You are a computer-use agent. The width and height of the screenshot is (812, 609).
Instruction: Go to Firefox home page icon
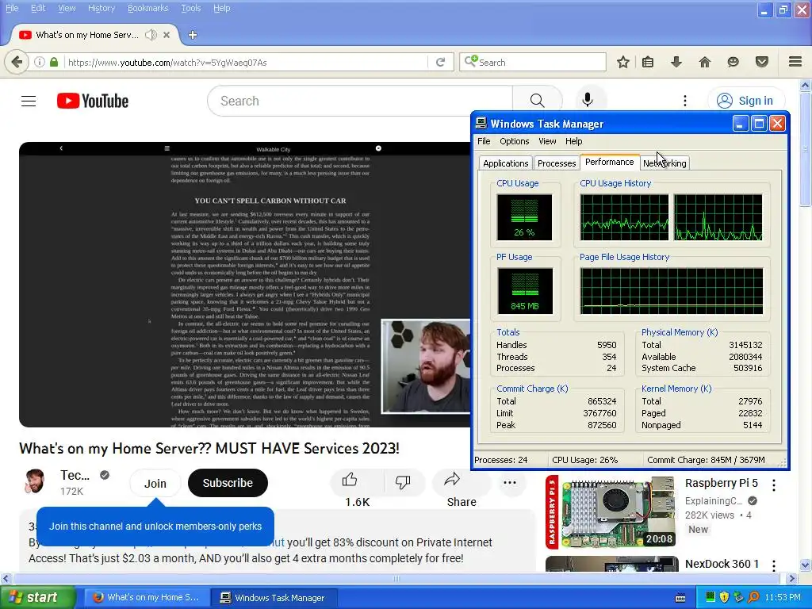pyautogui.click(x=705, y=62)
